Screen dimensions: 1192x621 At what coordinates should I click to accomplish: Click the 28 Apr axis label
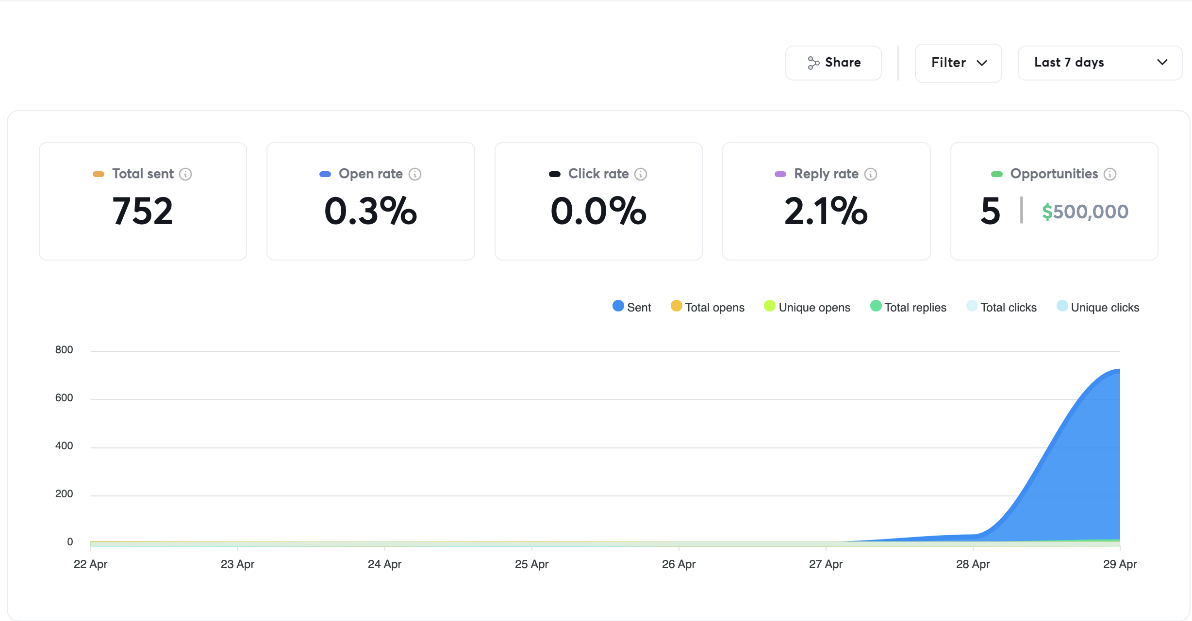click(973, 564)
